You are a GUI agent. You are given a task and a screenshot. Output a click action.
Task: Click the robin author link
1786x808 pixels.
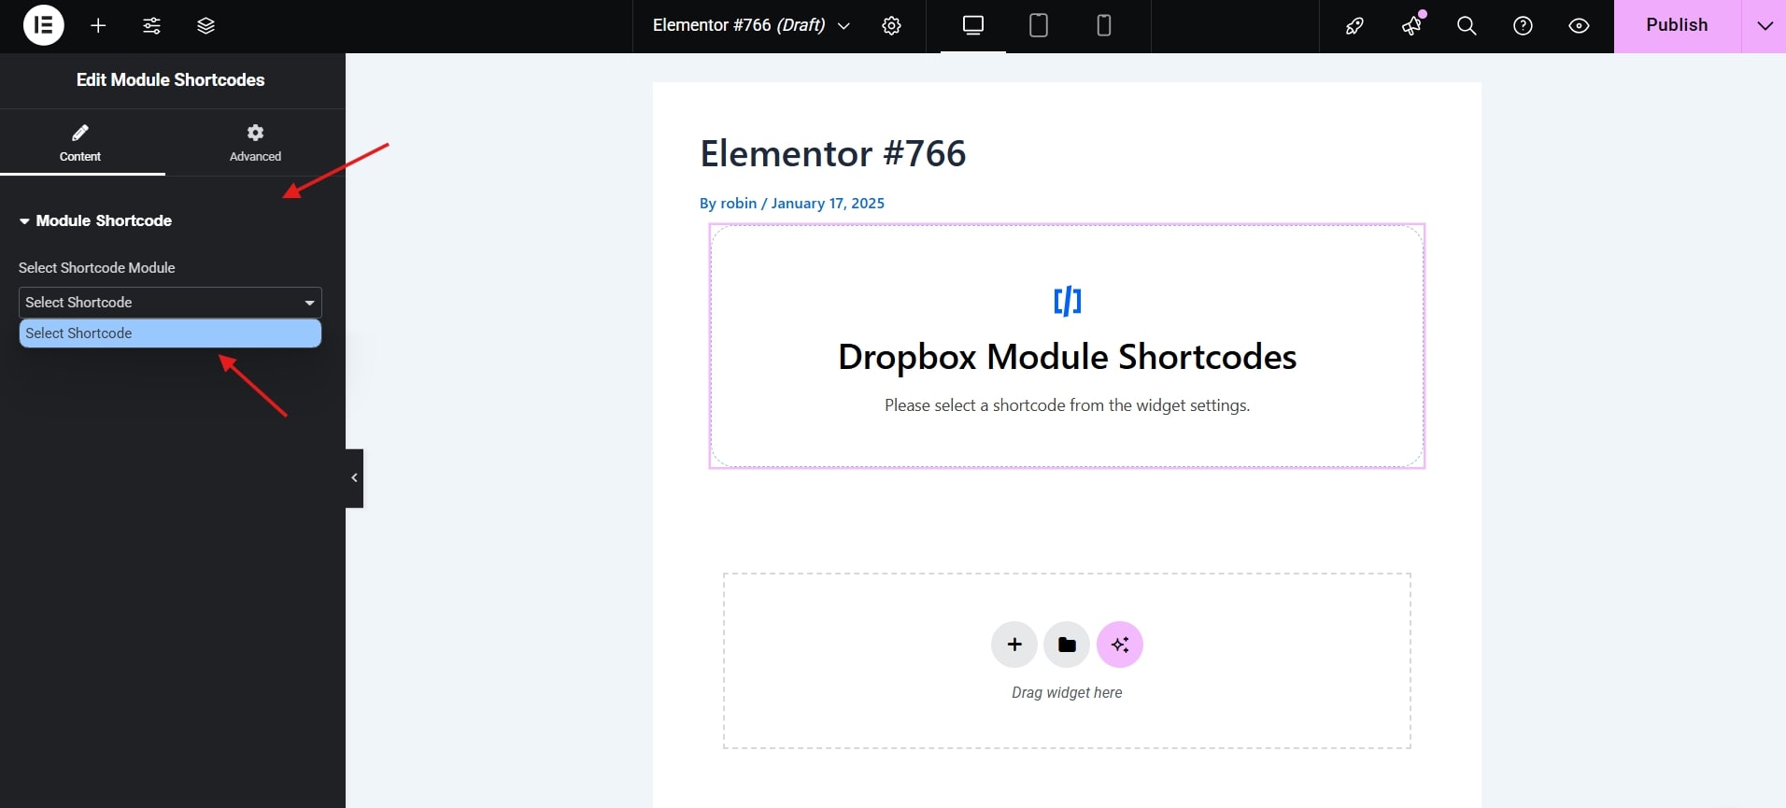pos(738,203)
